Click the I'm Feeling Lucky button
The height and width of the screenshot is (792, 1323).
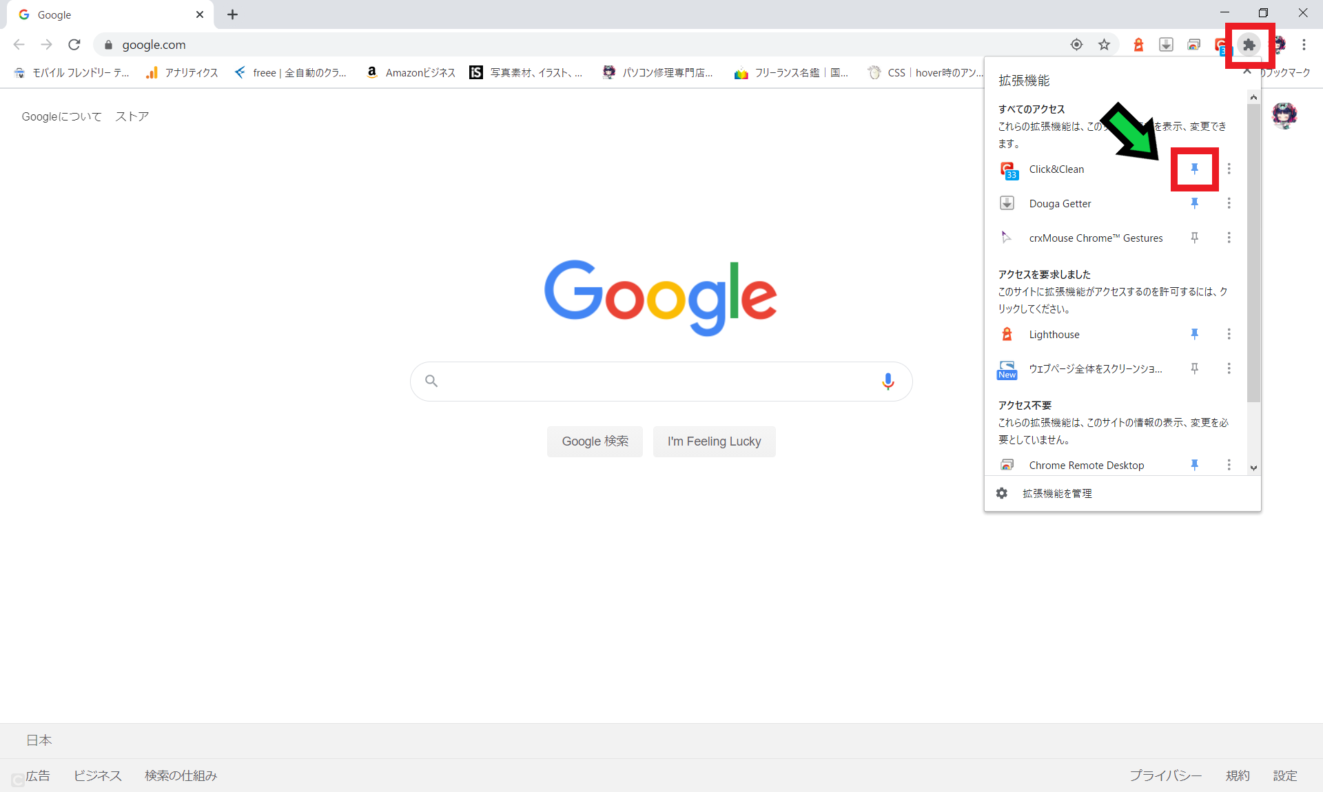(x=714, y=441)
